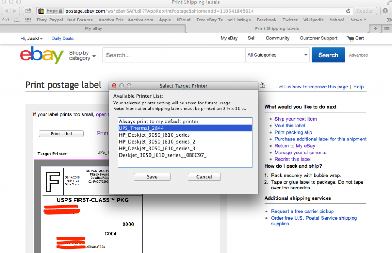Open the Reading List glasses icon
Screen dimensions: 392x253
(6, 20)
